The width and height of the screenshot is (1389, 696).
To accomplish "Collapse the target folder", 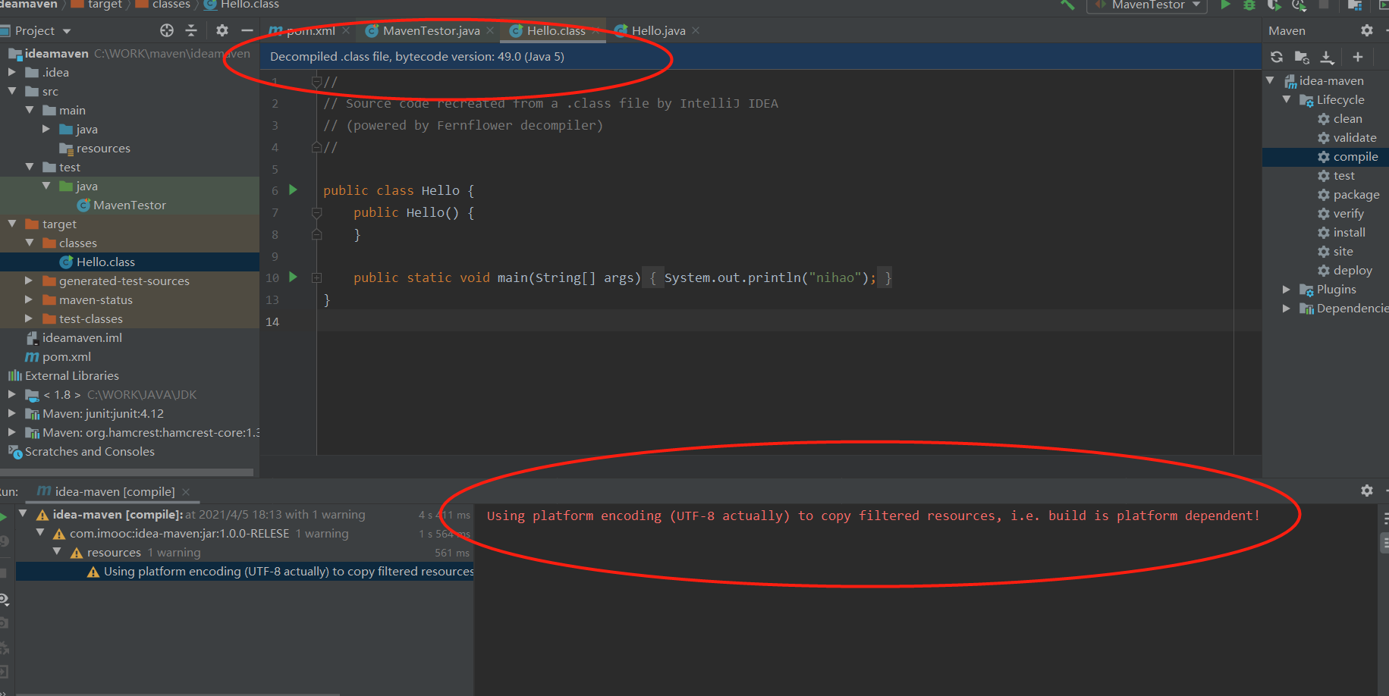I will pos(12,224).
